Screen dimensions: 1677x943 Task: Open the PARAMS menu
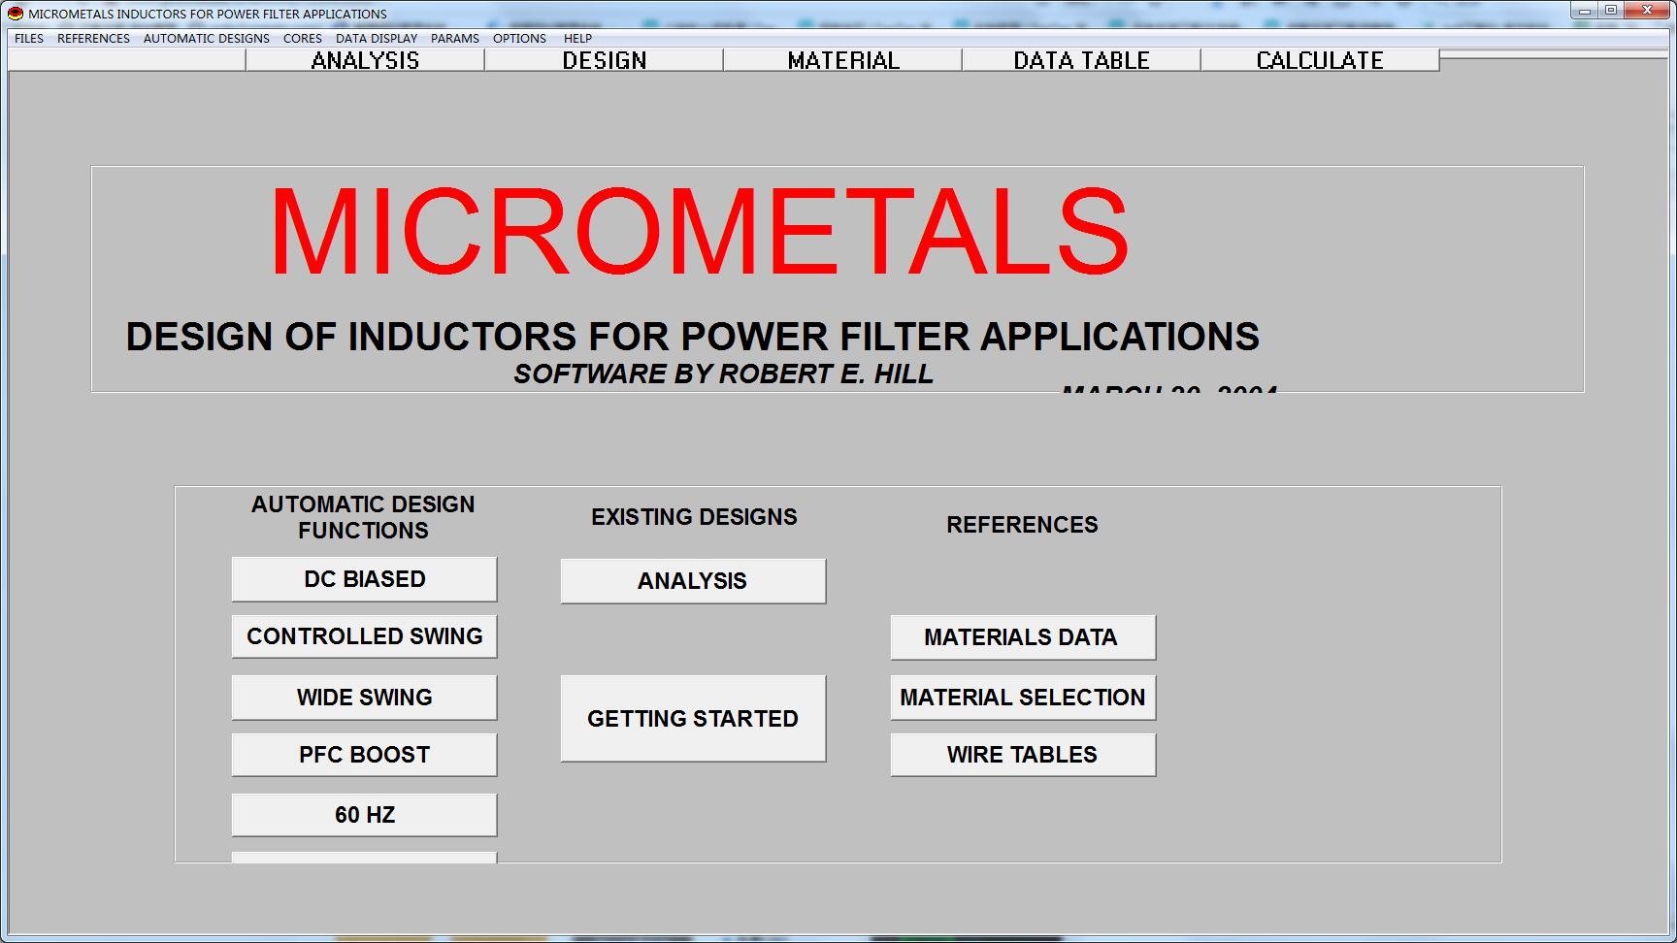click(455, 39)
